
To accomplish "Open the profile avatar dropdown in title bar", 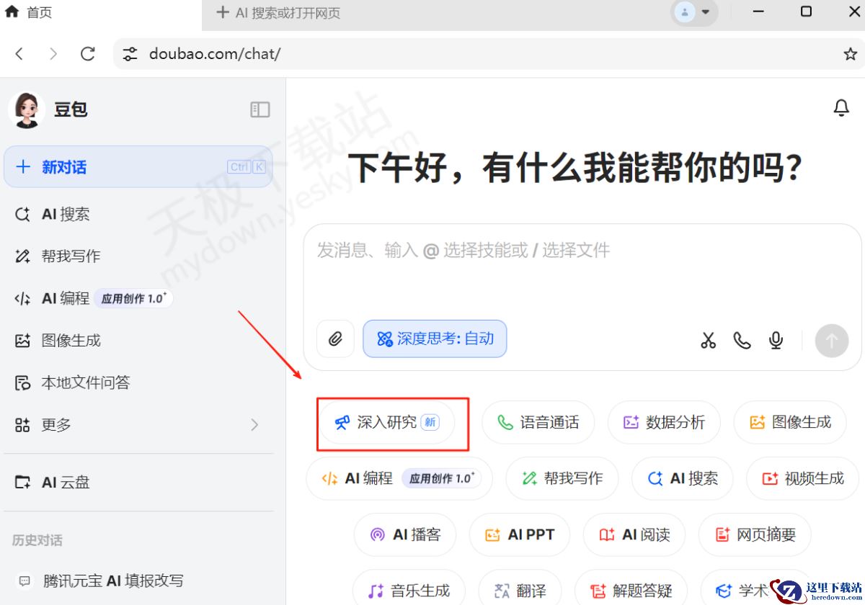I will click(694, 12).
